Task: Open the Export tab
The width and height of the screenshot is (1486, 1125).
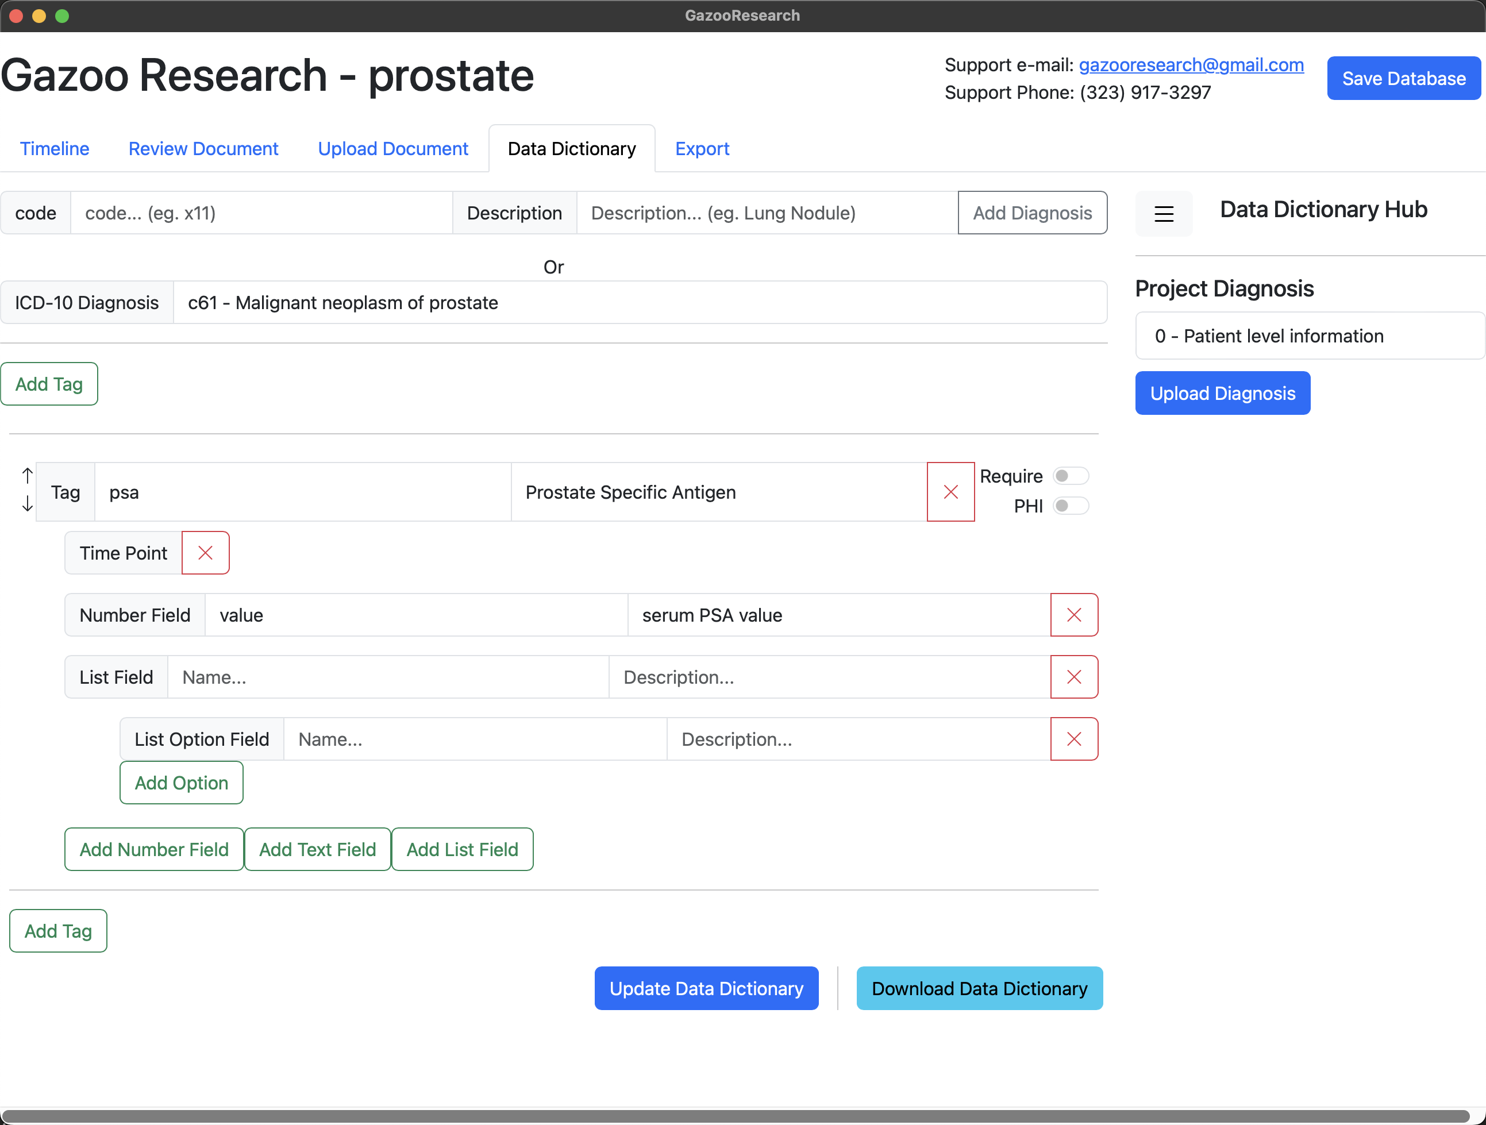Action: 702,148
